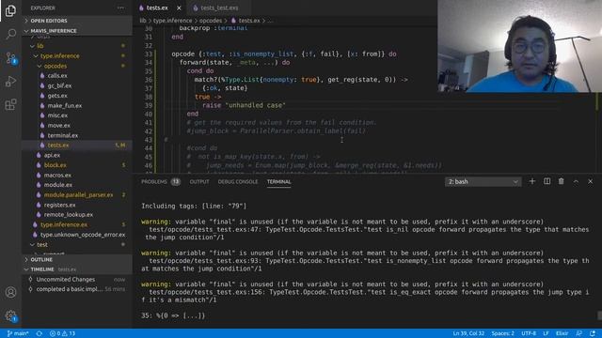Open terminal.ex in the file tree
602x338 pixels.
click(77, 135)
